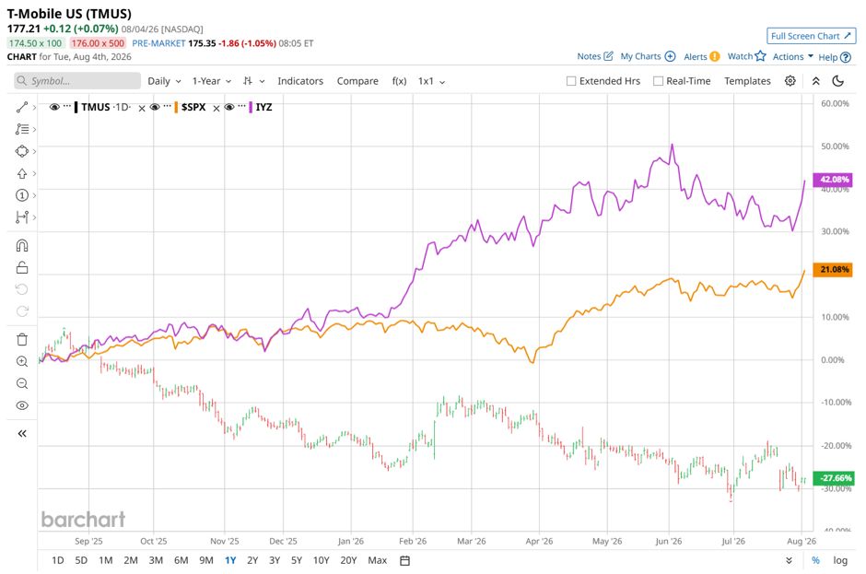Select the shapes drawing tool
866x574 pixels.
[22, 151]
